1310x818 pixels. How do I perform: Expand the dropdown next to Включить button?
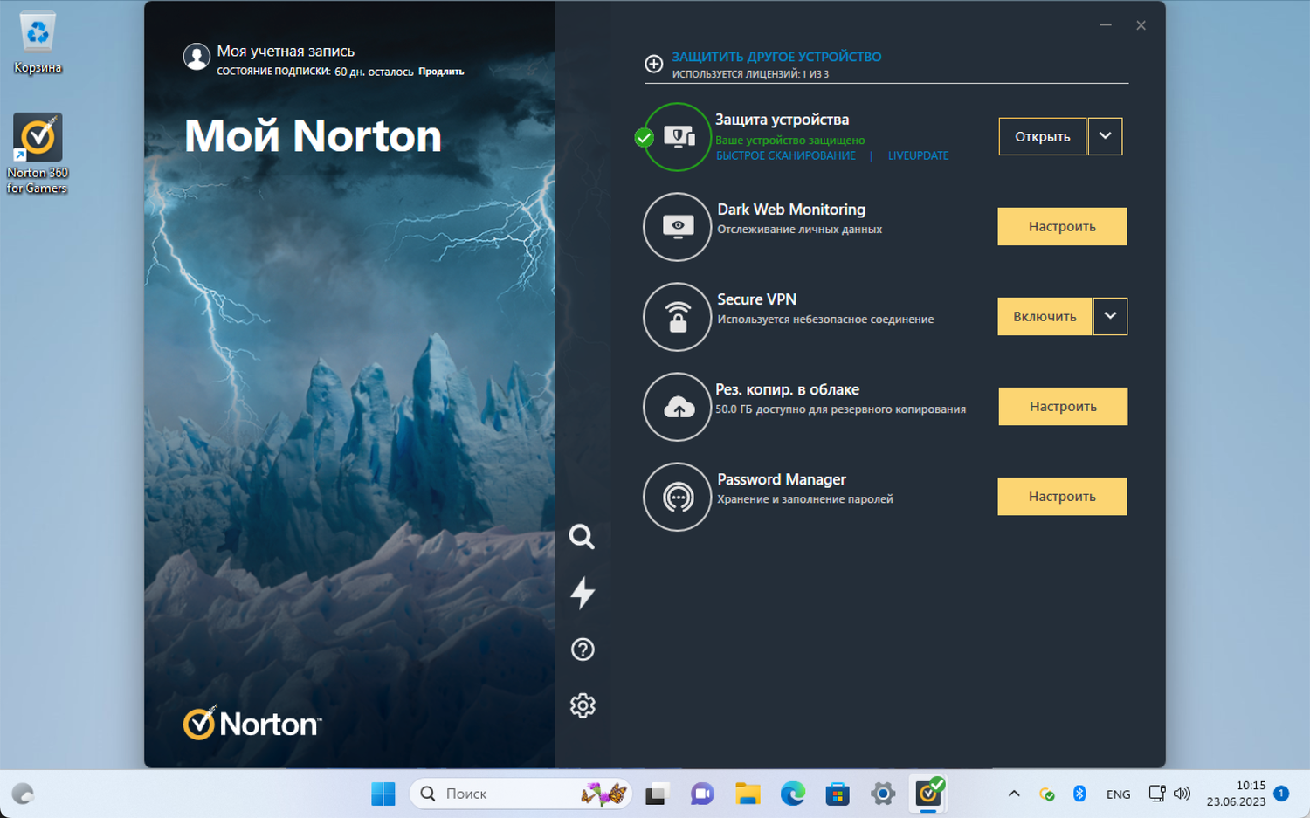1110,316
